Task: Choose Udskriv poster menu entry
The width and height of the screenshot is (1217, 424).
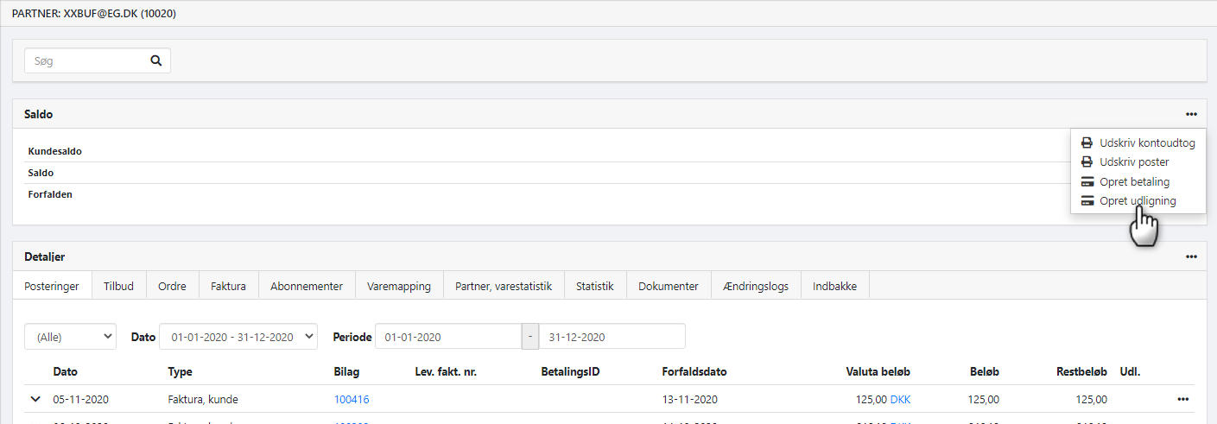Action: [1133, 162]
